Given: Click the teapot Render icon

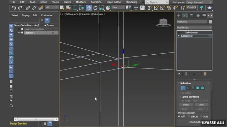Looking at the screenshot, I should point(210,8).
